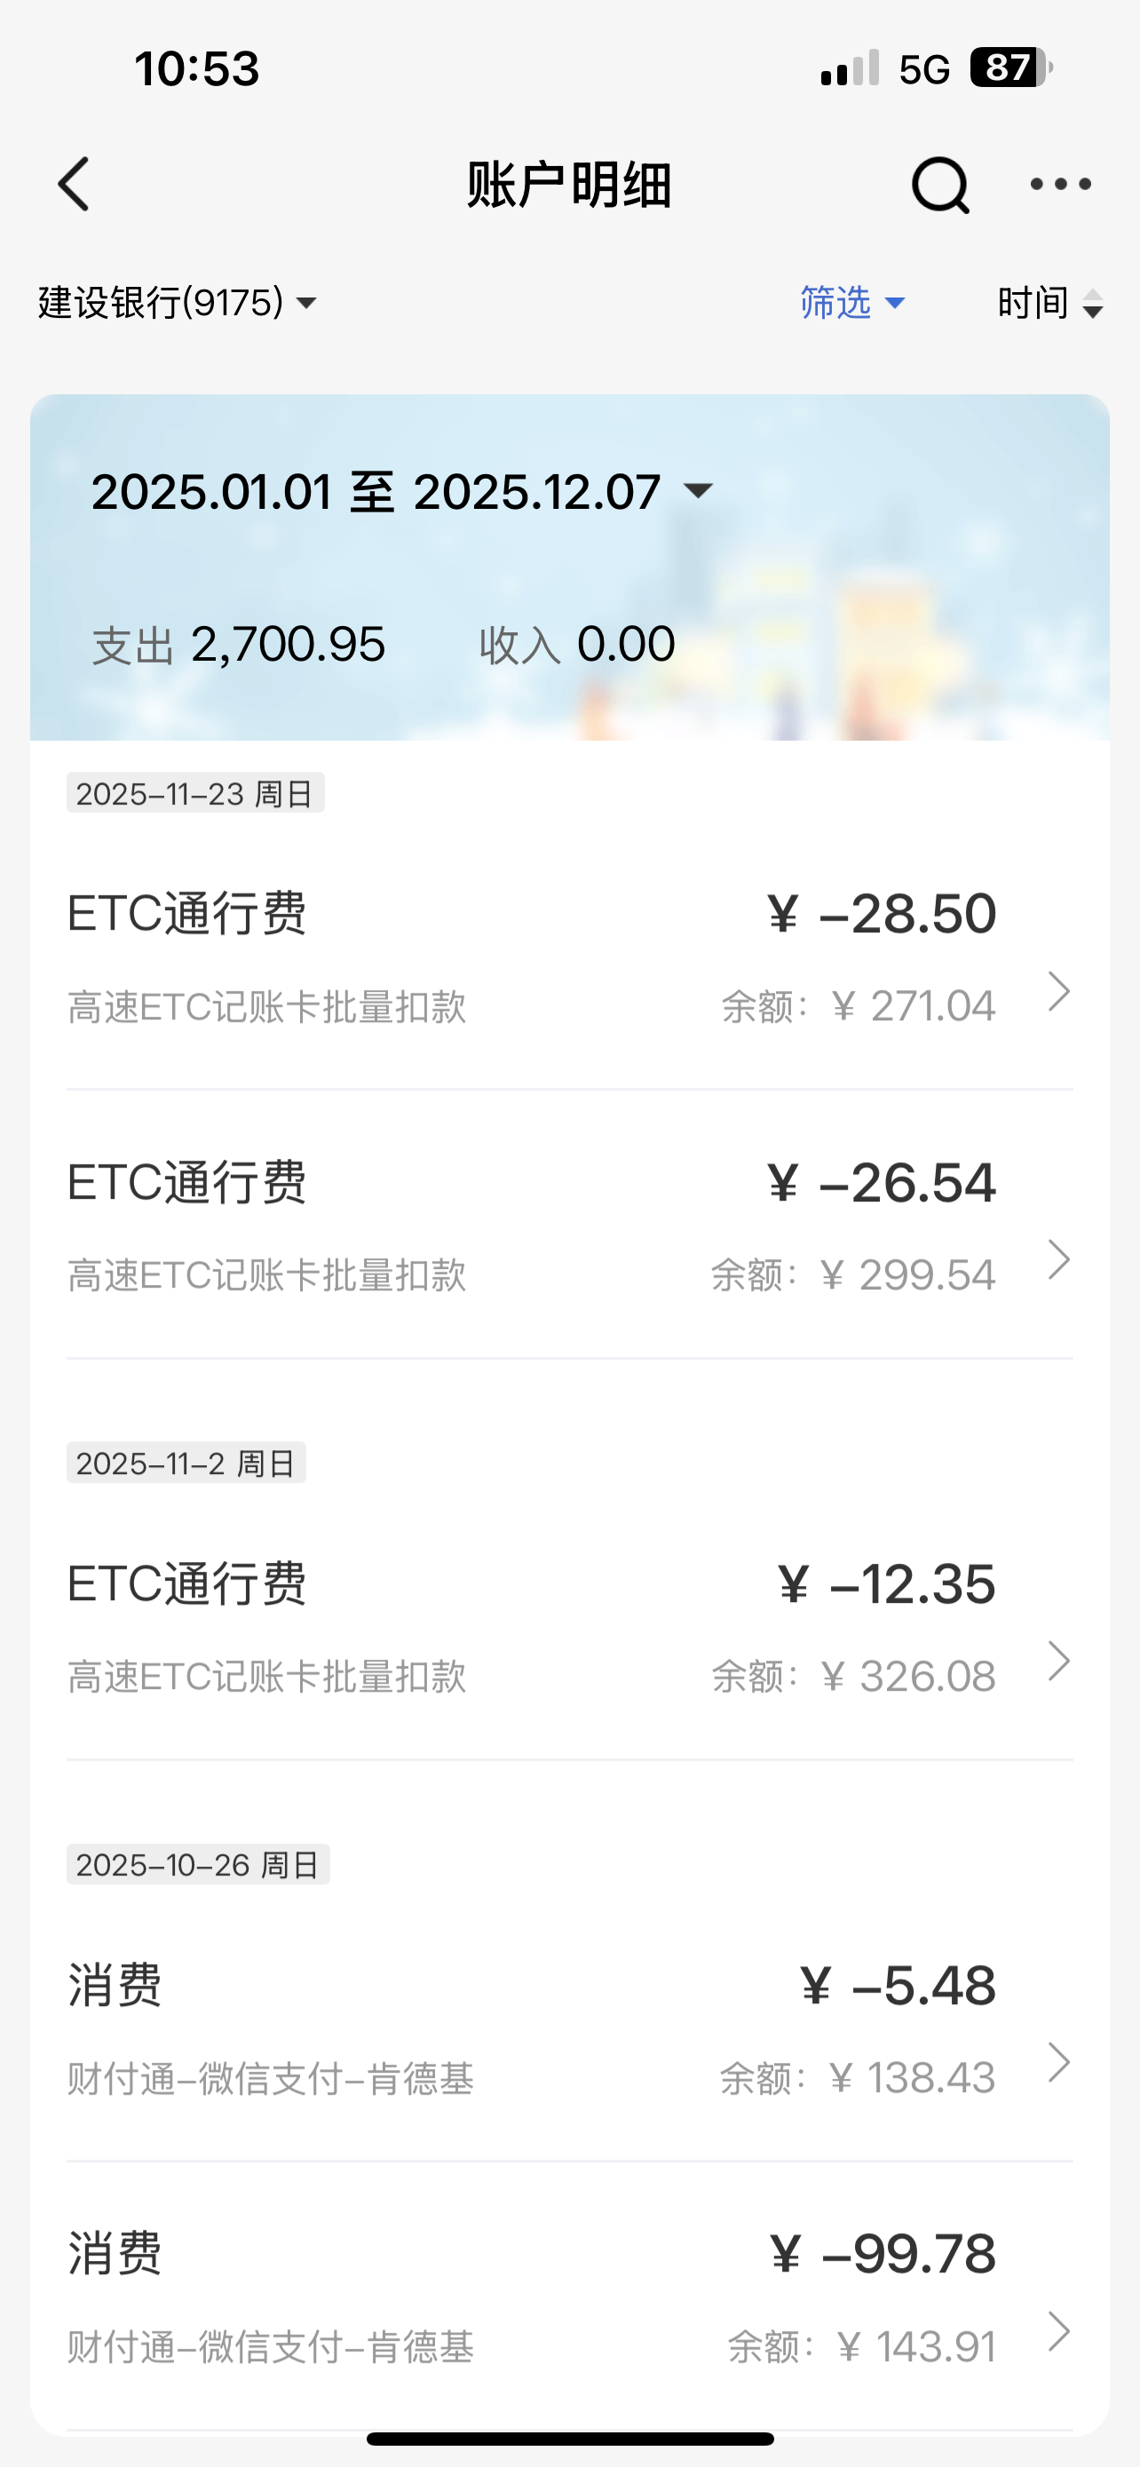Toggle sorting by 时间
The height and width of the screenshot is (2467, 1140).
tap(1033, 303)
